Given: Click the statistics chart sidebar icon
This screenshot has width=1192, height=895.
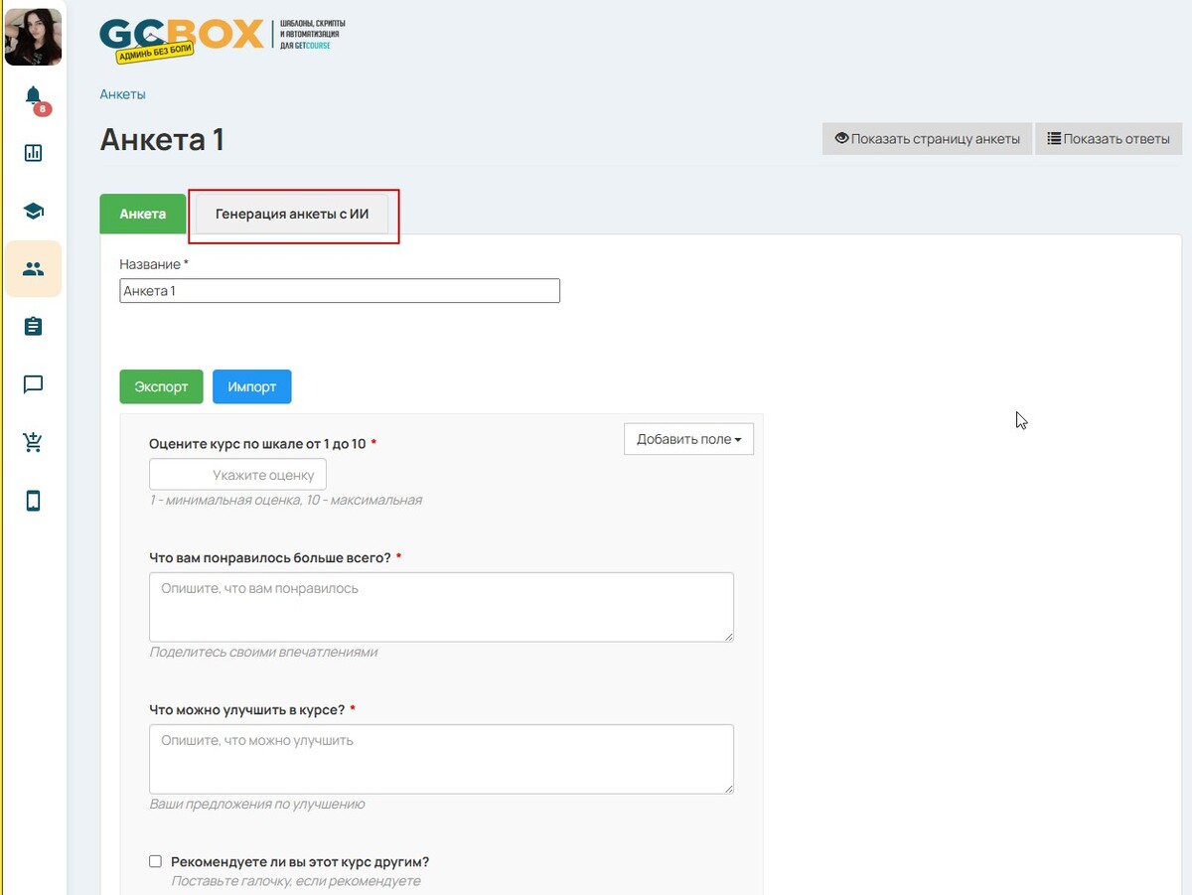Looking at the screenshot, I should tap(34, 153).
